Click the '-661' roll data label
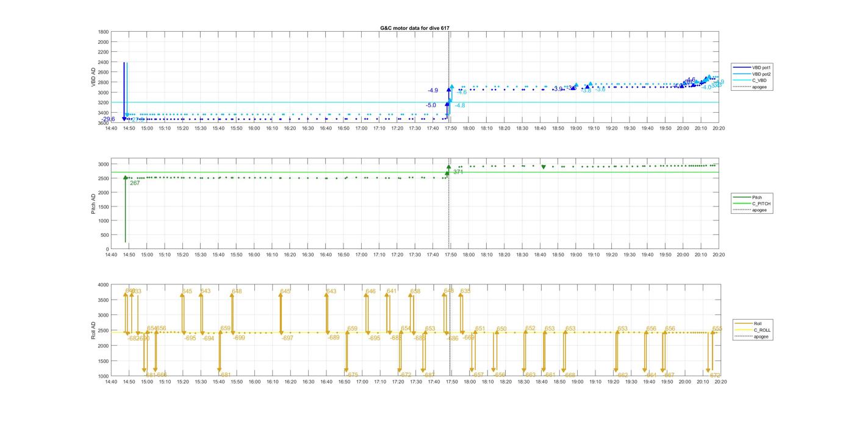The height and width of the screenshot is (422, 854). coord(550,375)
